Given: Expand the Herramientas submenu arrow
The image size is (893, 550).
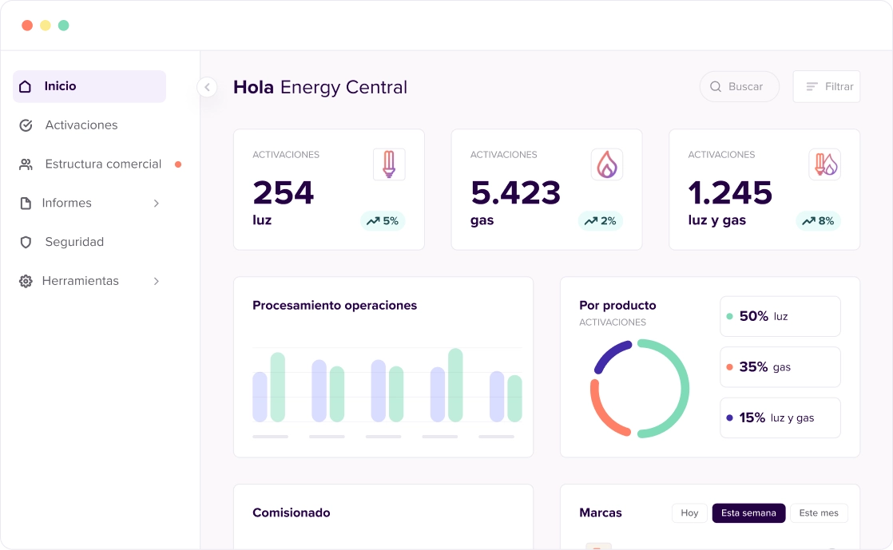Looking at the screenshot, I should [x=157, y=281].
